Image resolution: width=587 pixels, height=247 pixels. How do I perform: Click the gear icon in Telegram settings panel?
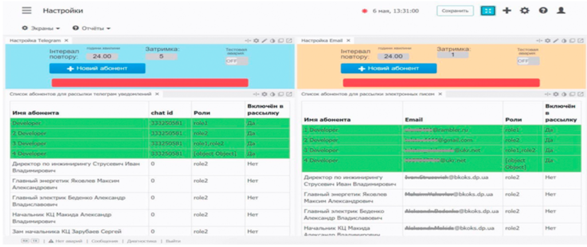[x=256, y=41]
